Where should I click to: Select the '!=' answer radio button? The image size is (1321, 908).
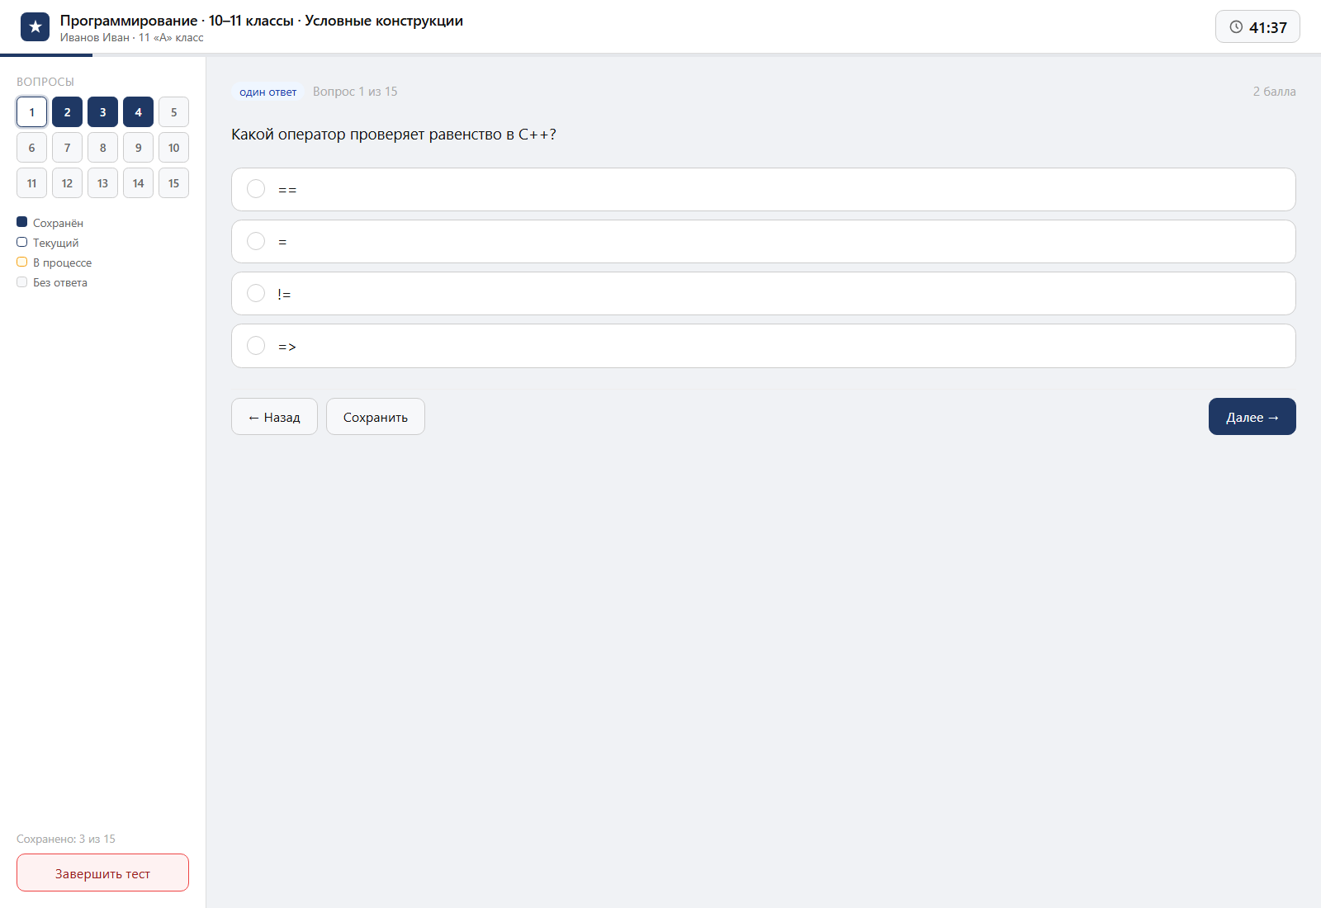pyautogui.click(x=256, y=293)
